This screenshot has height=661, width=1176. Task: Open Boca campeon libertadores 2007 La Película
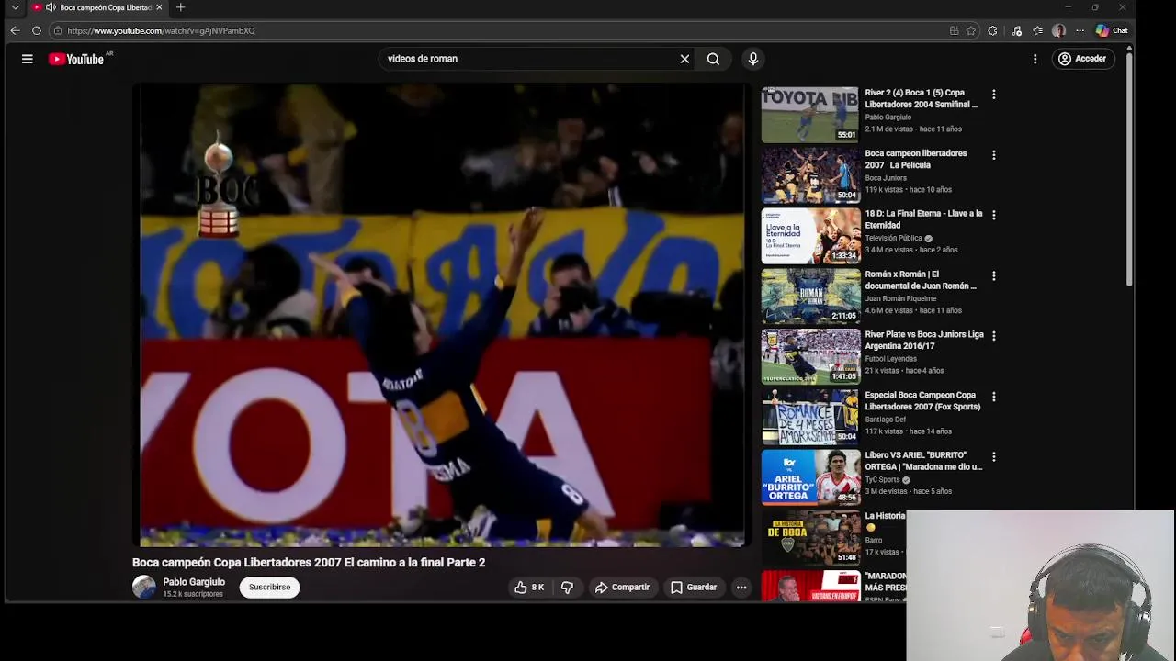click(x=916, y=159)
